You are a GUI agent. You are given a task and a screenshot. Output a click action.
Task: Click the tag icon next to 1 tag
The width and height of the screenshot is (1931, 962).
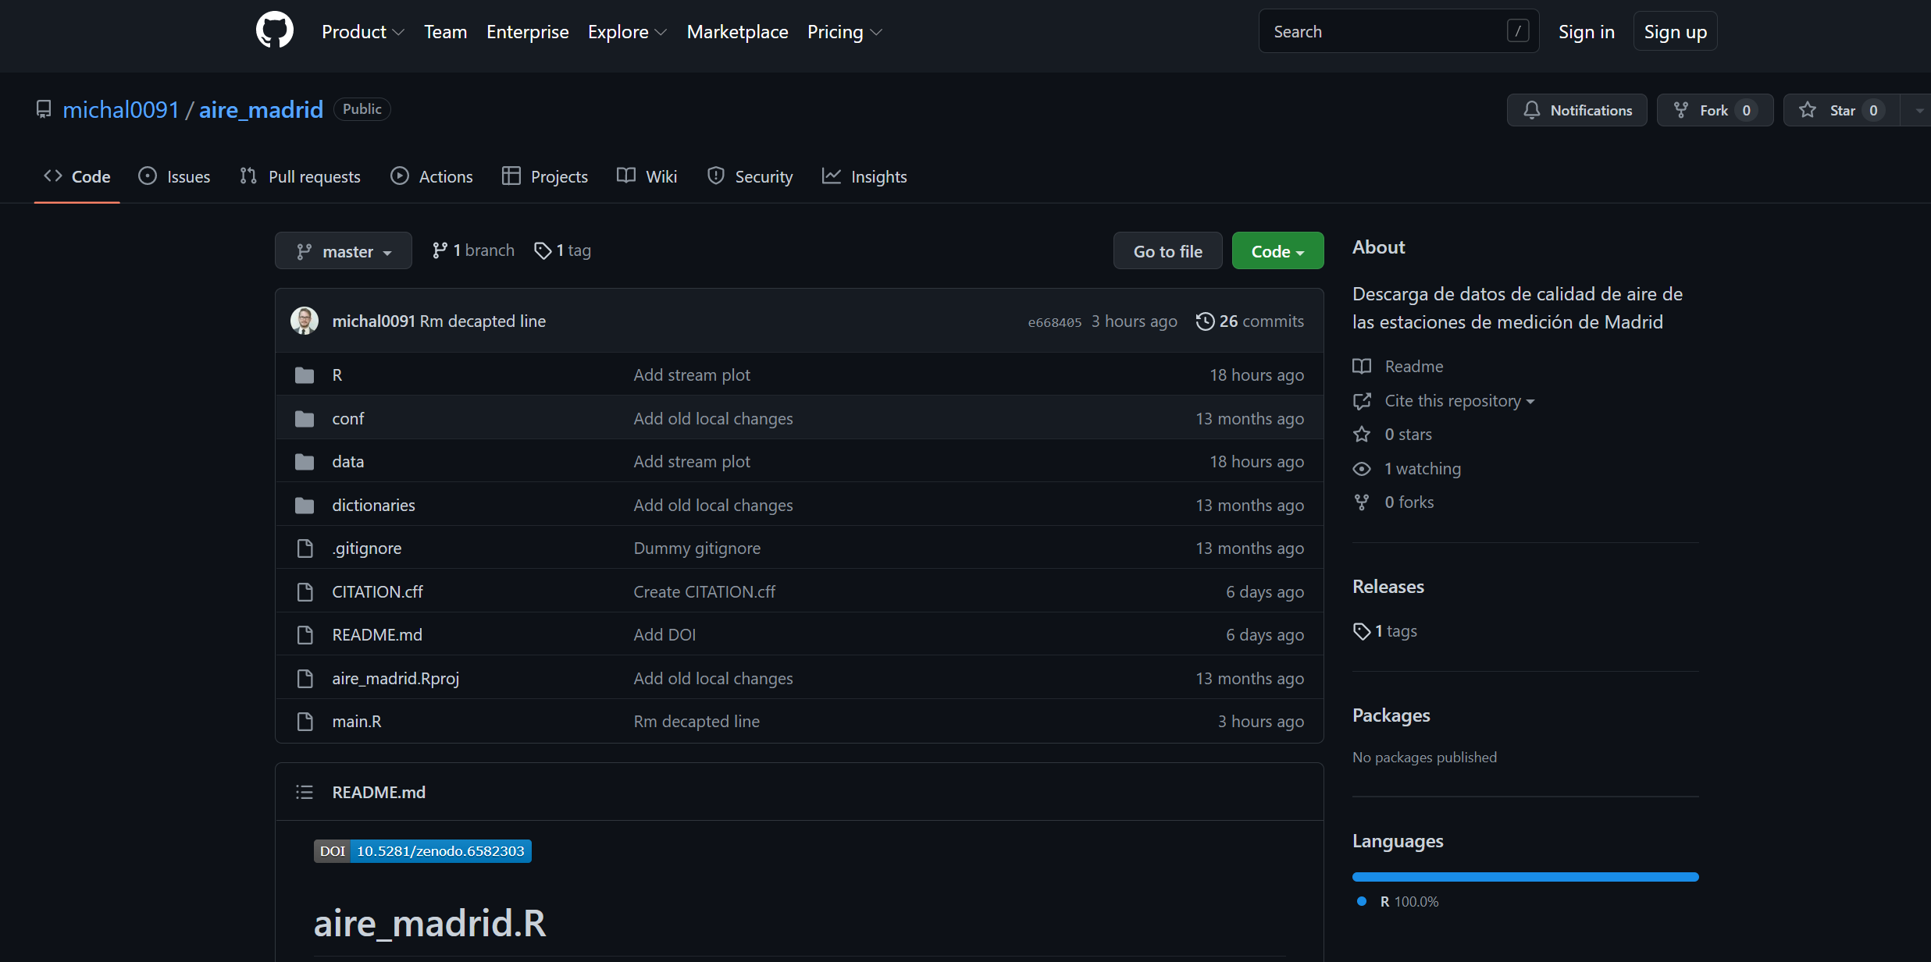[x=543, y=250]
